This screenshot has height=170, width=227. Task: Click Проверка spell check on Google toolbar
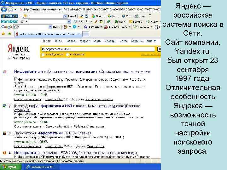141,27
